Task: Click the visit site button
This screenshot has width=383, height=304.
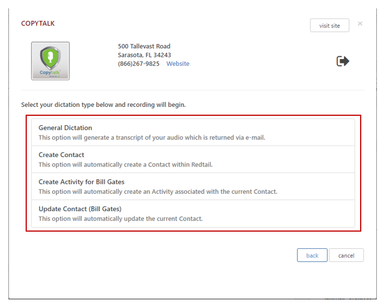Action: pyautogui.click(x=329, y=26)
